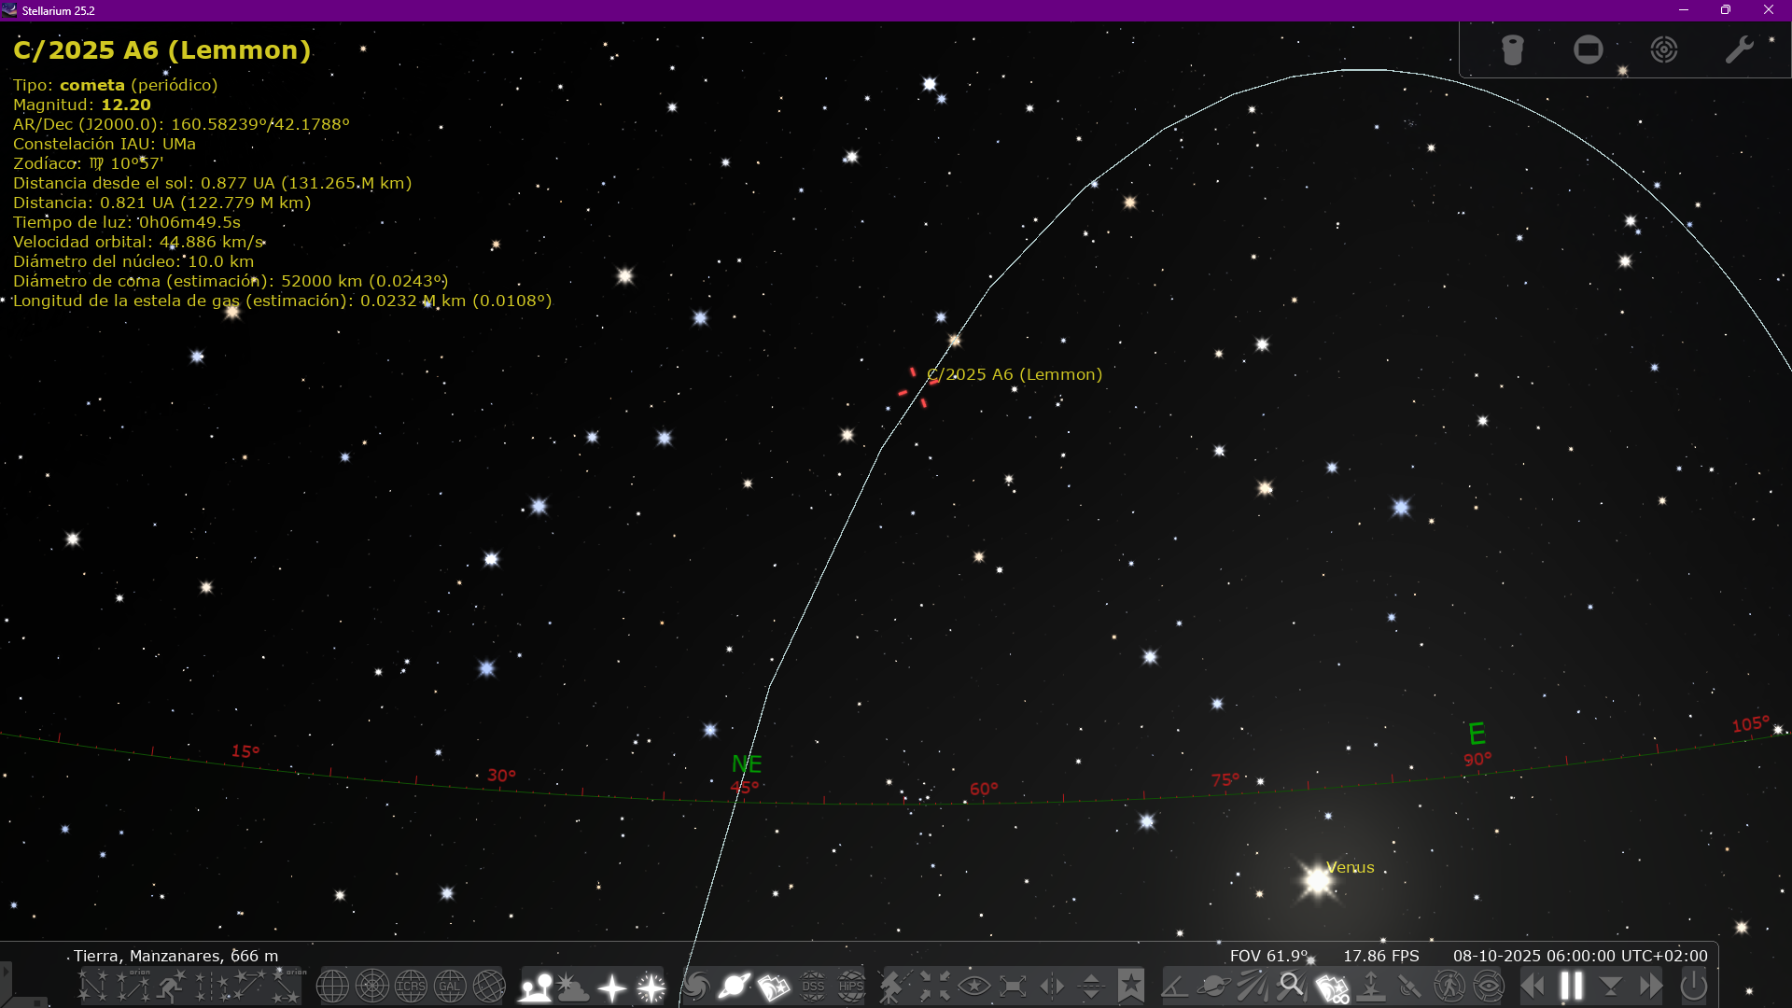Toggle the azimuthal grid
Screen dimensions: 1792x1008
(x=371, y=986)
